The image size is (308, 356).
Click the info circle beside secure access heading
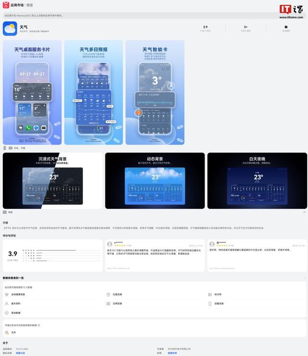pos(38,325)
